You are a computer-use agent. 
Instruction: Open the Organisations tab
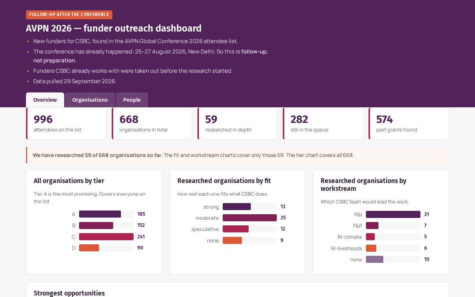coord(90,100)
